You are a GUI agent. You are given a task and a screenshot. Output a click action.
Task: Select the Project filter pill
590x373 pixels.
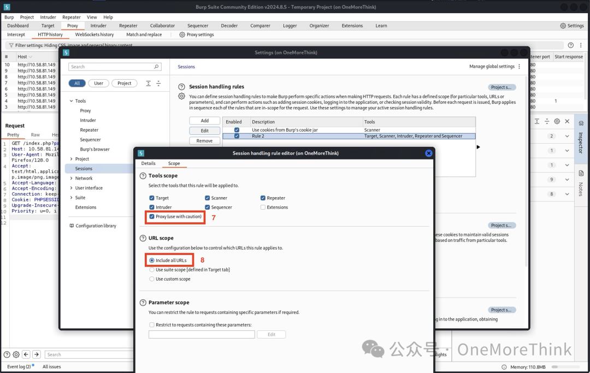pyautogui.click(x=124, y=83)
